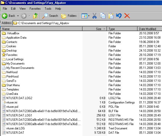Sort by the Type column header
The height and width of the screenshot is (136, 162).
coord(122,29)
